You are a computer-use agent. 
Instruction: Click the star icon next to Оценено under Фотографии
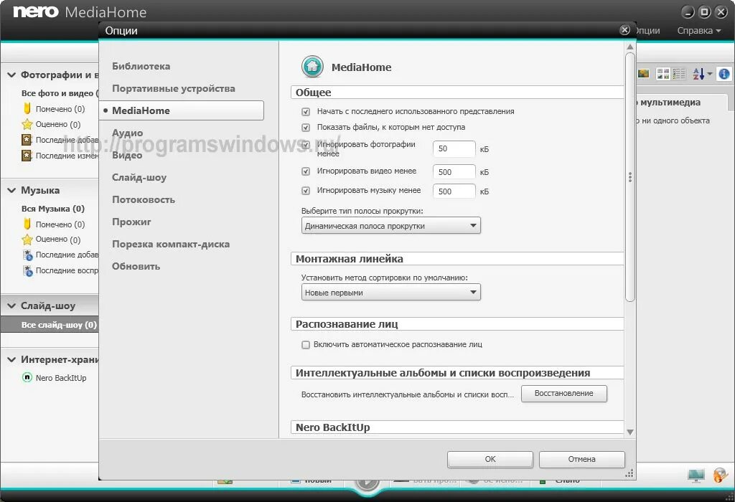[27, 124]
